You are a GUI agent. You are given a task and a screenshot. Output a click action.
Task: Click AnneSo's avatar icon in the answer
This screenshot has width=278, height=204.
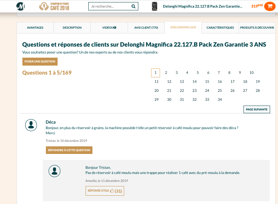[54, 171]
